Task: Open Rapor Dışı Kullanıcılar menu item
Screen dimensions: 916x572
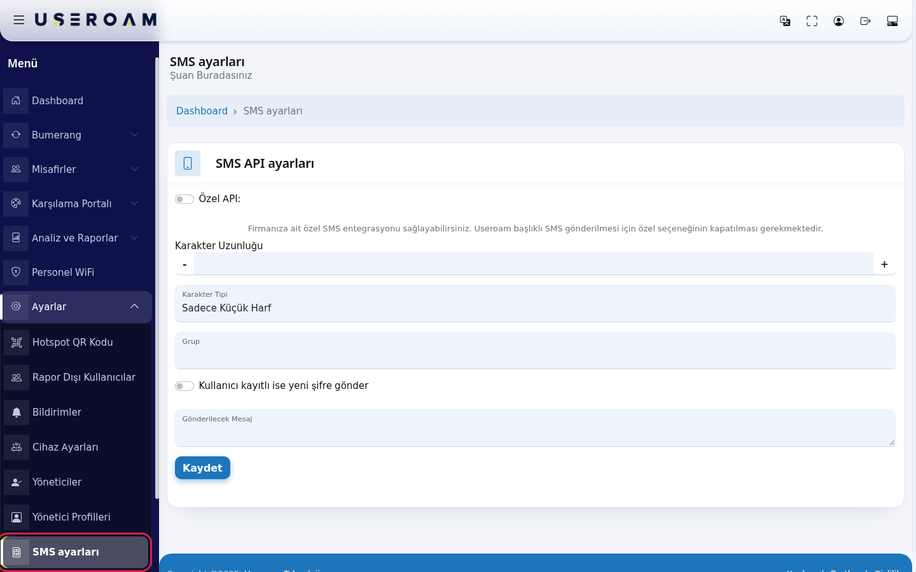Action: [76, 377]
